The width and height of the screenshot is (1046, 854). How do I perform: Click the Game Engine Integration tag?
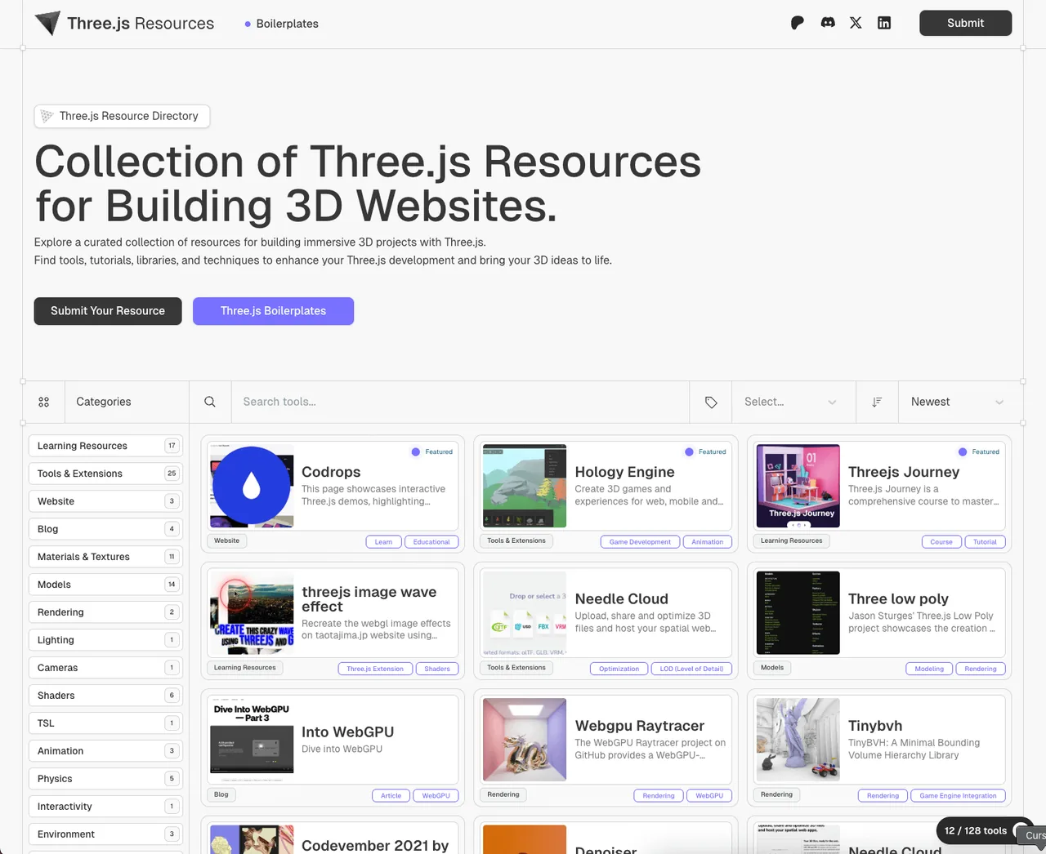pos(958,795)
